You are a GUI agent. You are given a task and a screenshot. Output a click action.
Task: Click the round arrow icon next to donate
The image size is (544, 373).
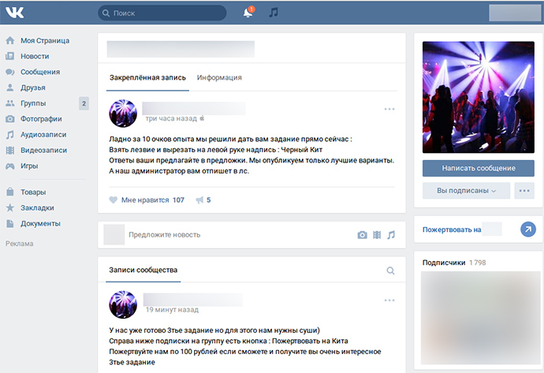click(527, 229)
